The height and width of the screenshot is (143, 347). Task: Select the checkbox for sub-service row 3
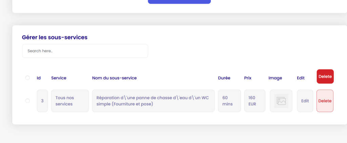(27, 101)
